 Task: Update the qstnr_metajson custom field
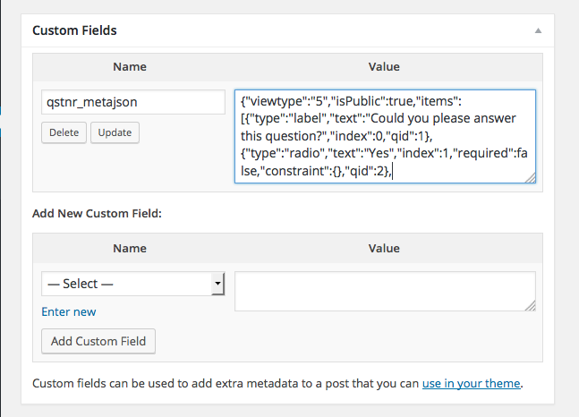pos(115,132)
